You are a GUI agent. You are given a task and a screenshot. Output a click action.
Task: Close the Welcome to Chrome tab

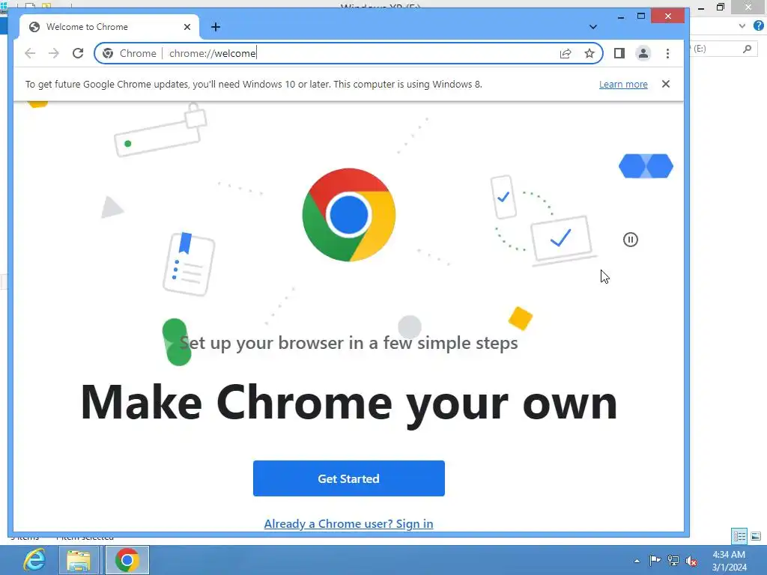click(x=187, y=27)
